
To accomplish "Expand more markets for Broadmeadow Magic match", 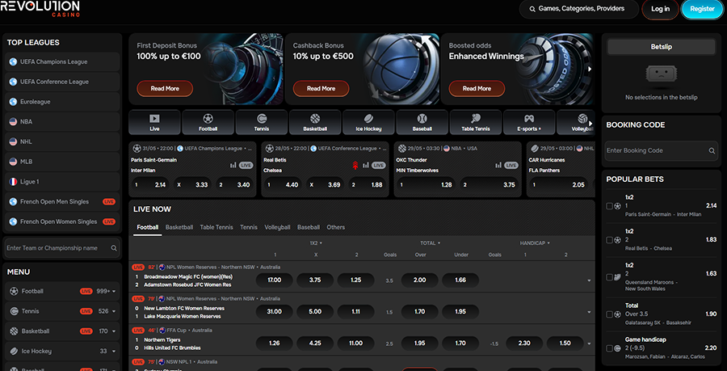I will pyautogui.click(x=589, y=280).
